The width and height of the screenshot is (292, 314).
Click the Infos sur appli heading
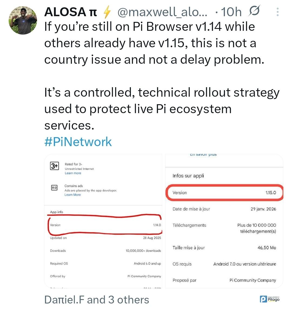(x=188, y=176)
